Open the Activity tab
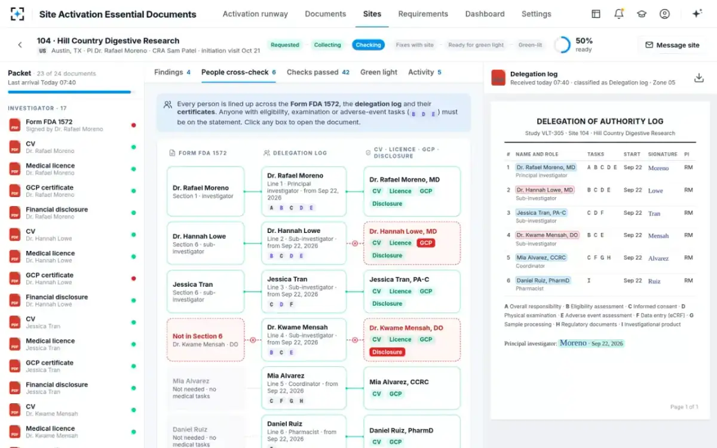717x448 pixels. (425, 72)
